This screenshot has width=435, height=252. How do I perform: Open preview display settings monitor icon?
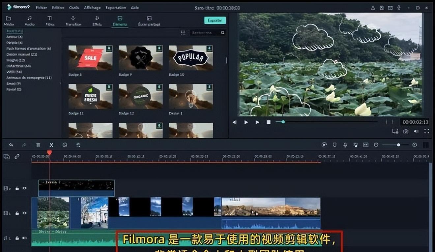click(395, 131)
